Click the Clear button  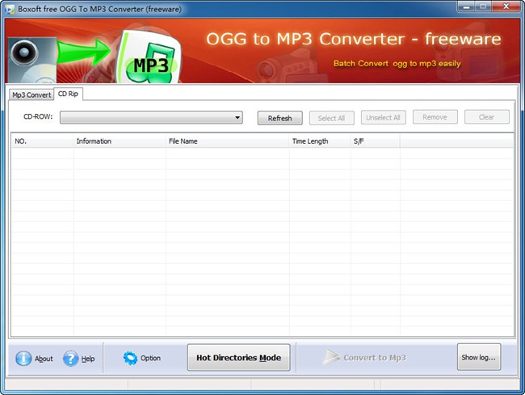pyautogui.click(x=487, y=117)
